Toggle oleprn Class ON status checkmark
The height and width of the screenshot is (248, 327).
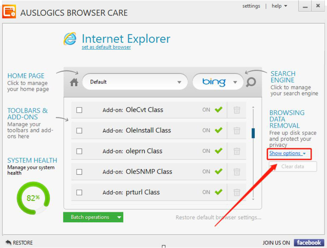point(218,151)
